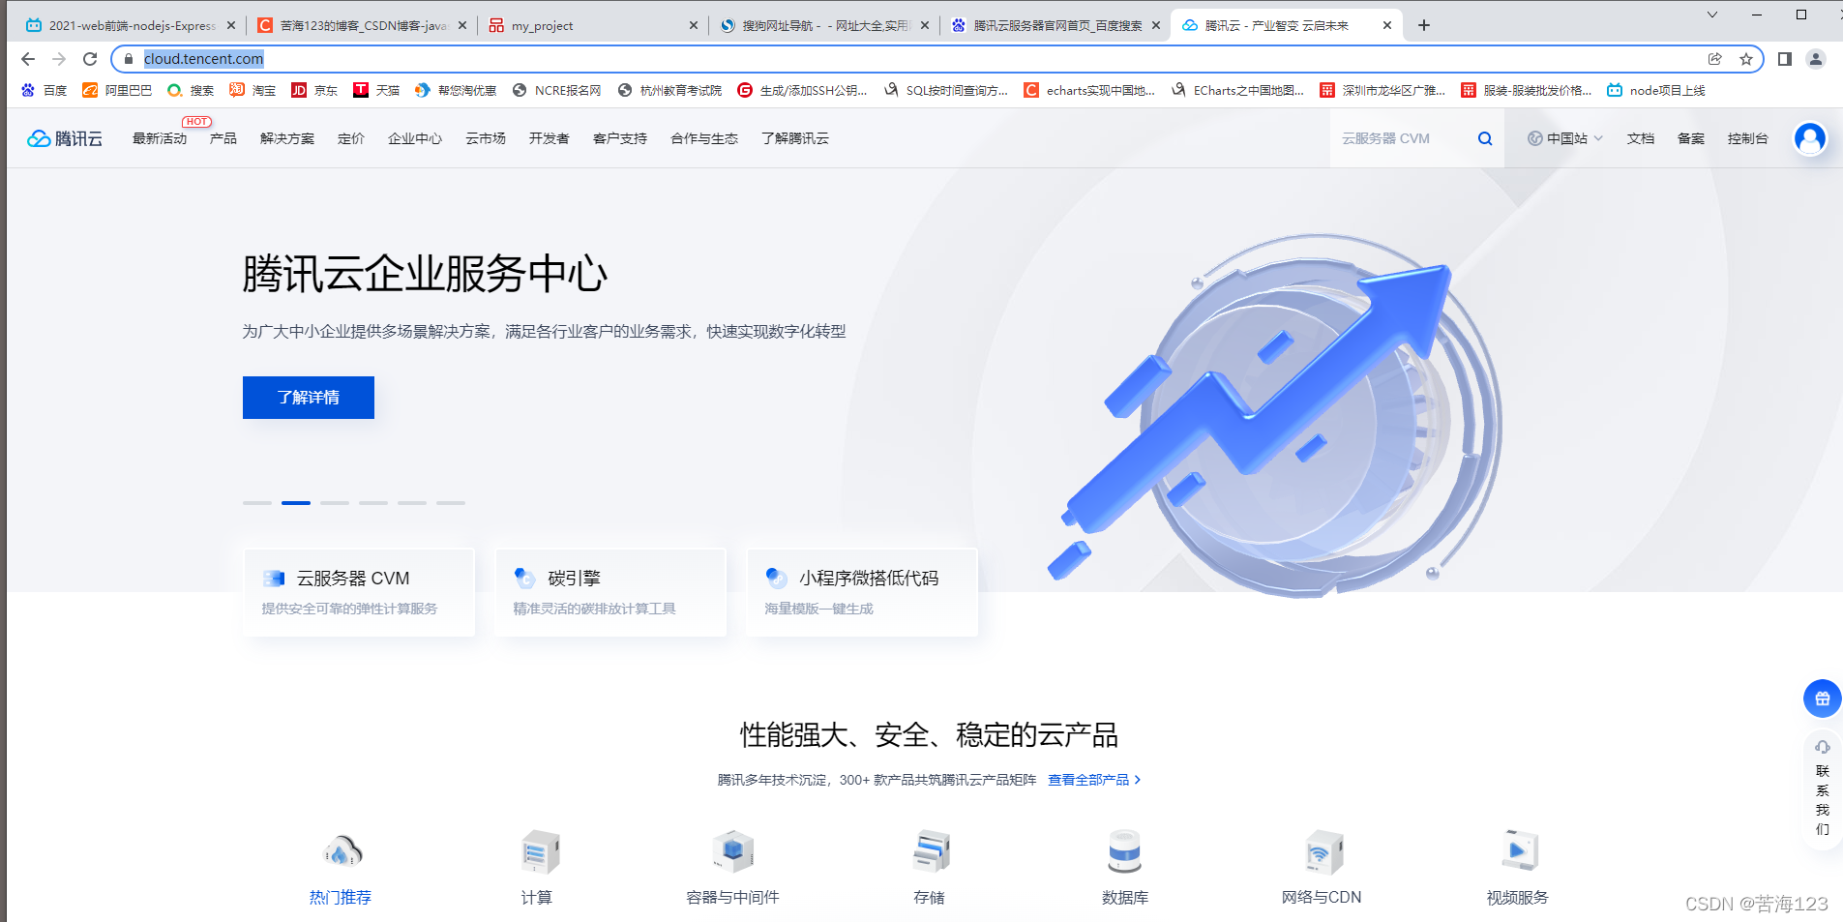Select the third carousel slide indicator
1843x922 pixels.
335,503
